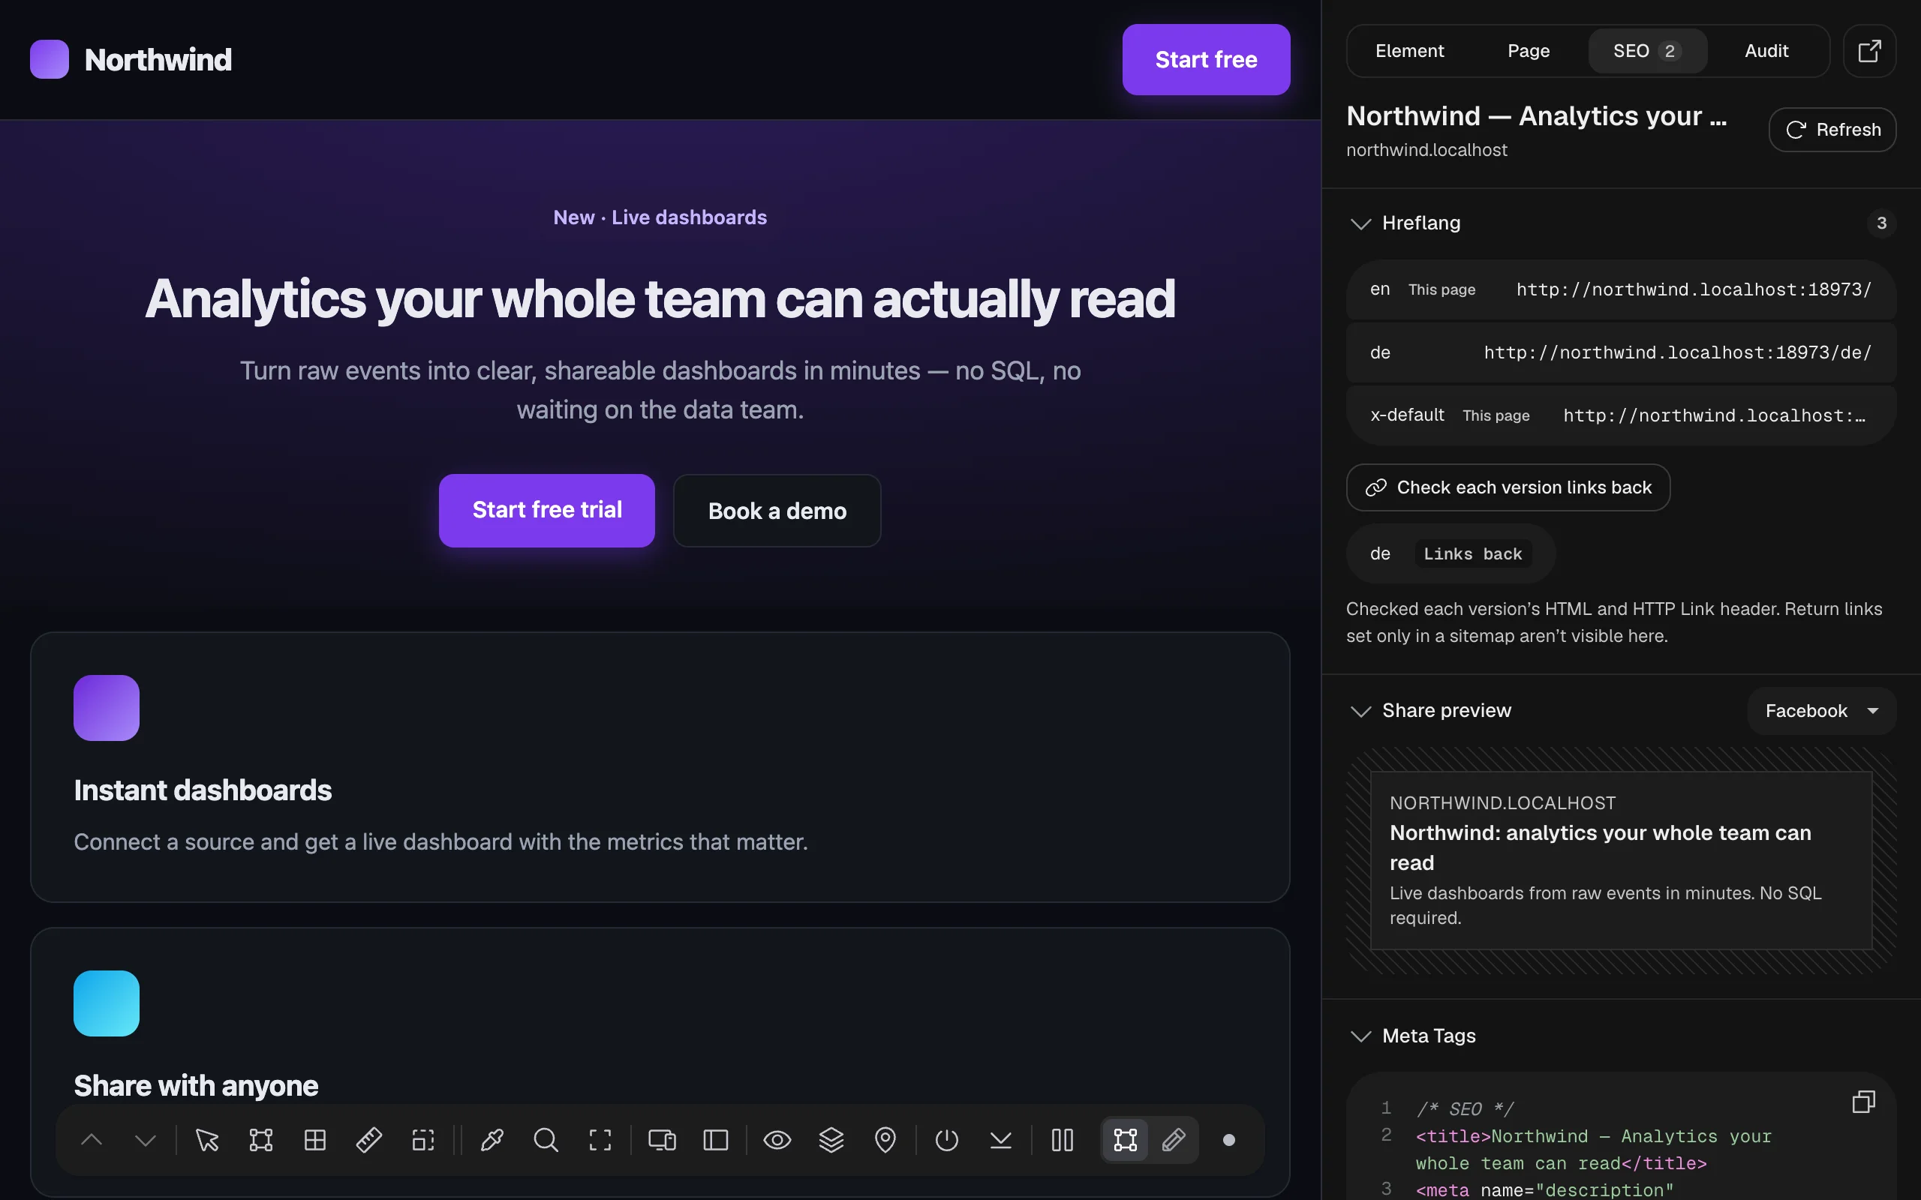This screenshot has width=1921, height=1200.
Task: Open the magnifier search tool
Action: coord(546,1141)
